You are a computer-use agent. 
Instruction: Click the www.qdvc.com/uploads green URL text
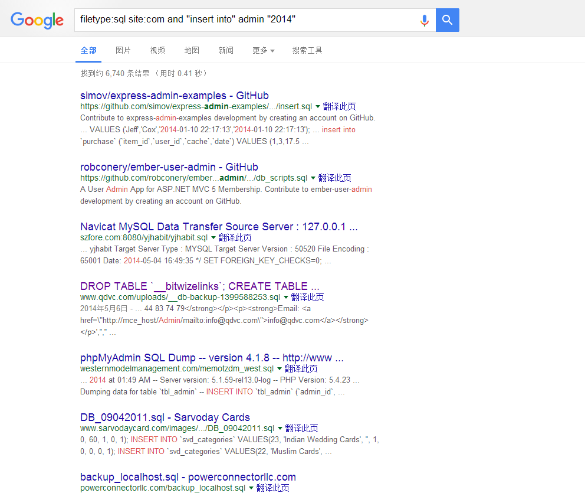point(180,298)
